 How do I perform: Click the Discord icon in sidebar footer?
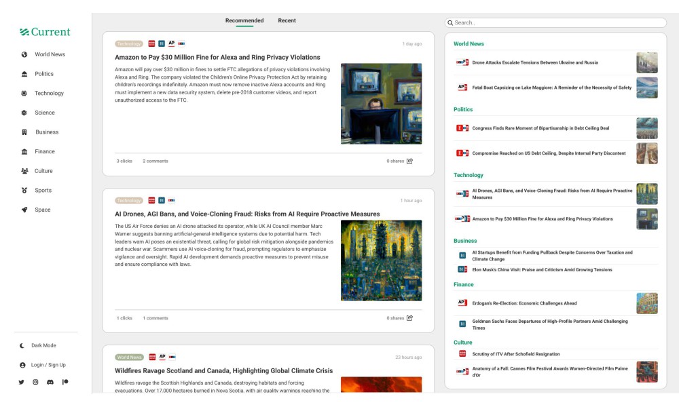(x=50, y=383)
